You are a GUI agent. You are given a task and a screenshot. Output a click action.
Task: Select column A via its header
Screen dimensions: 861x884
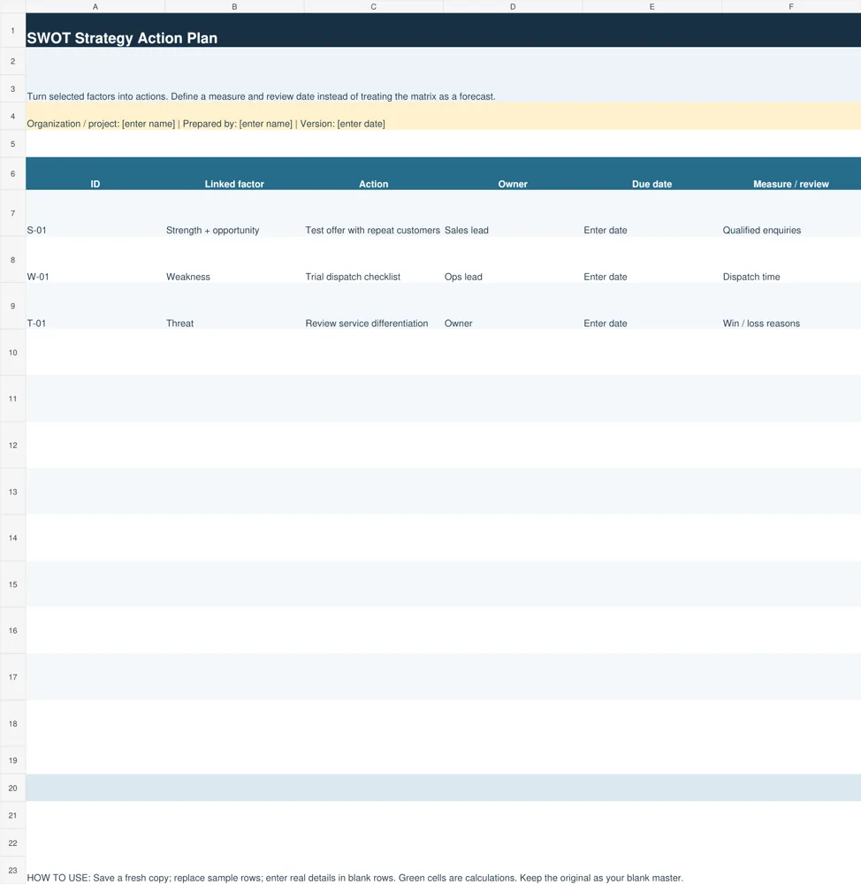(x=95, y=7)
